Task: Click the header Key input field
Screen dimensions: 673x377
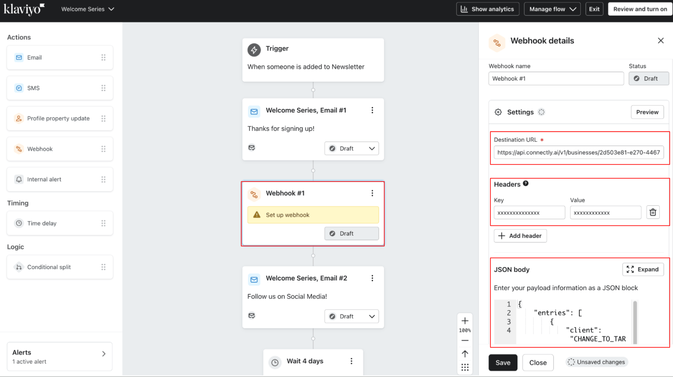Action: [529, 213]
